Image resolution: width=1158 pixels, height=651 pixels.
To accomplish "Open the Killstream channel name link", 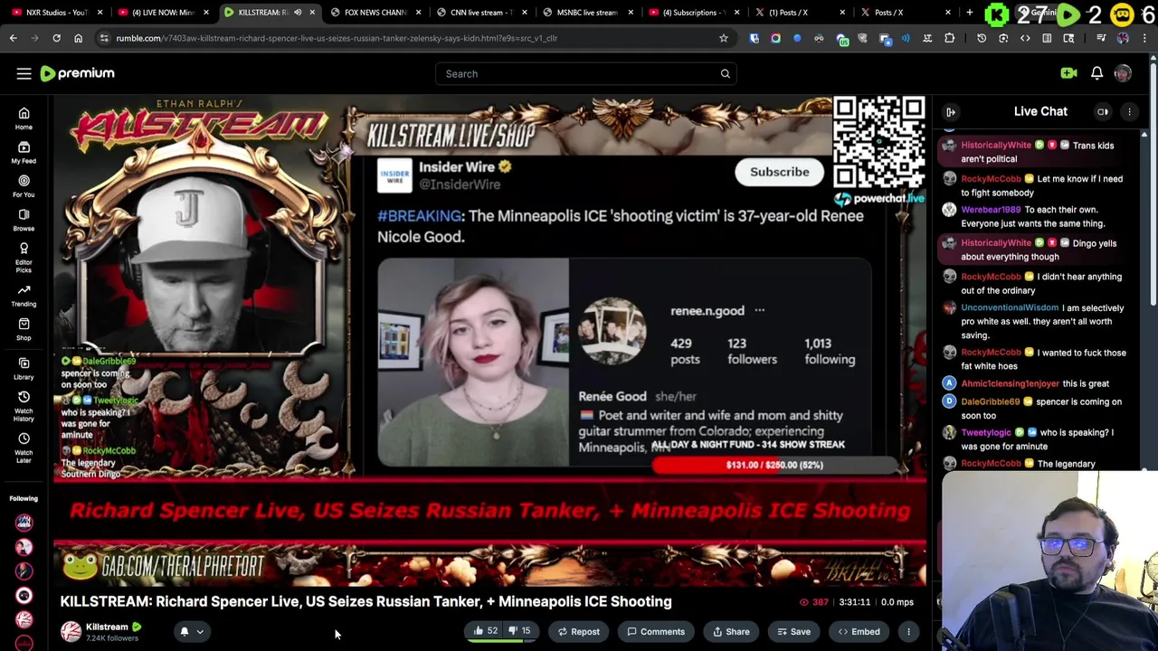I will click(x=107, y=627).
